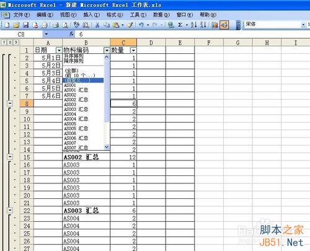Save the workbook with the floppy disk icon
This screenshot has height=251, width=310.
pyautogui.click(x=25, y=25)
